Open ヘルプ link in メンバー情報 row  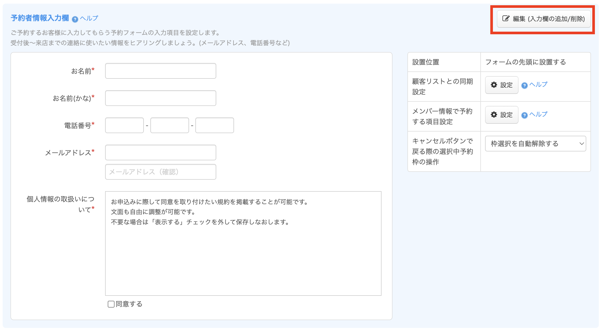coord(538,114)
